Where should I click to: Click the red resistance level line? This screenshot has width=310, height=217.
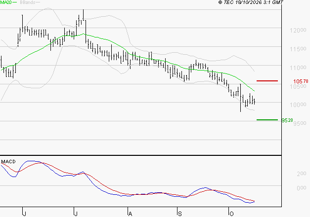pos(267,81)
